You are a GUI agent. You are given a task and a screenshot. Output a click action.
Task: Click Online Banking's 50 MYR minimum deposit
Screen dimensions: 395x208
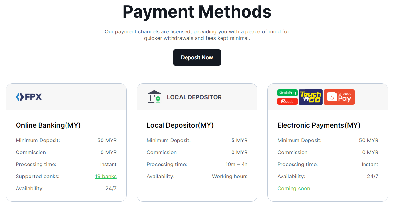tap(107, 141)
